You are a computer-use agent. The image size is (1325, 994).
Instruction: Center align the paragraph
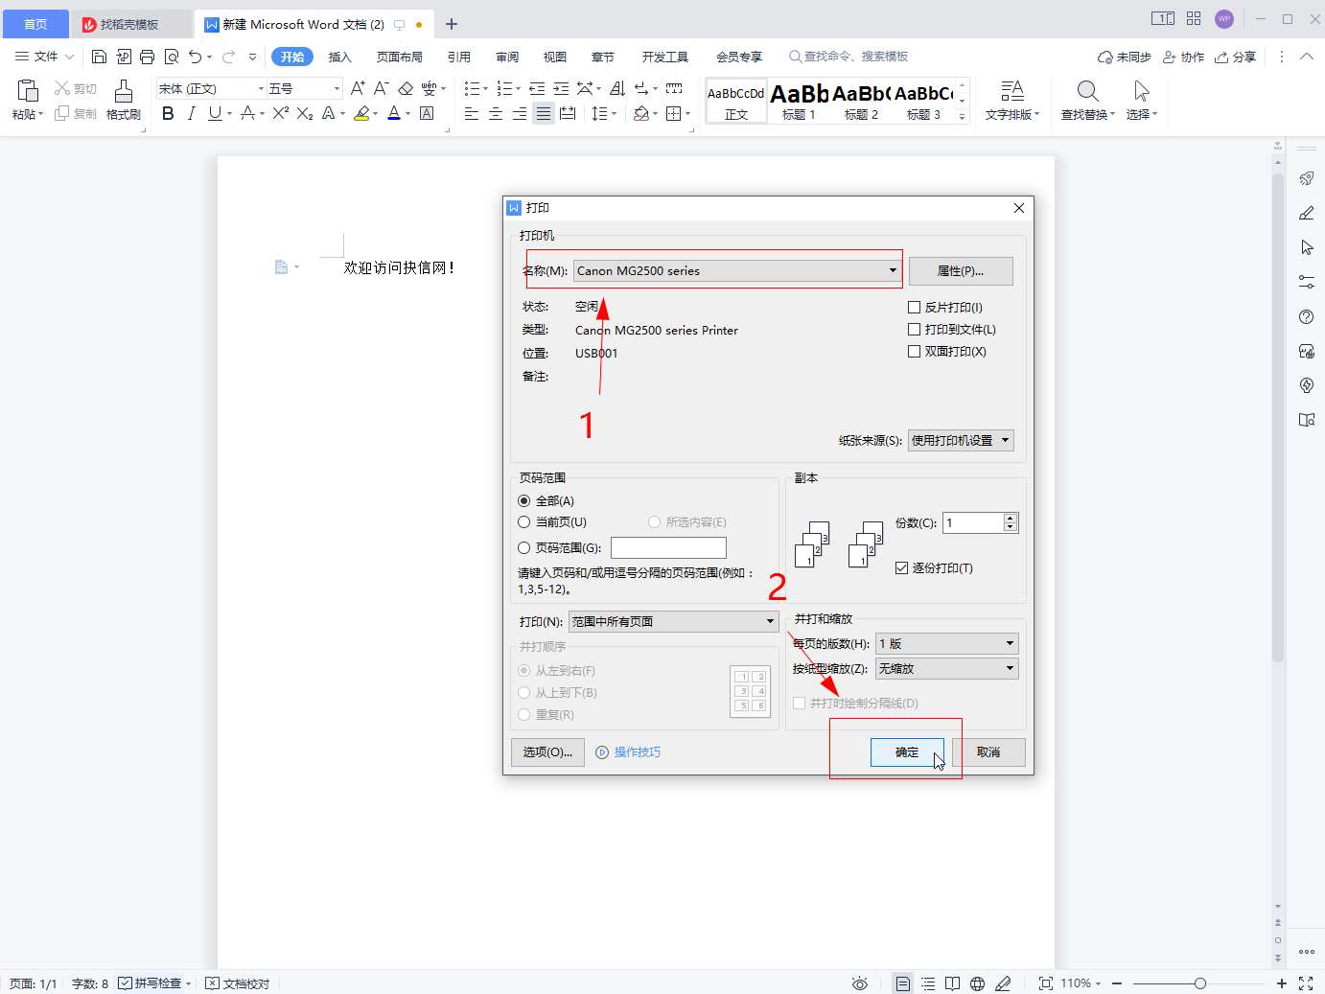496,113
